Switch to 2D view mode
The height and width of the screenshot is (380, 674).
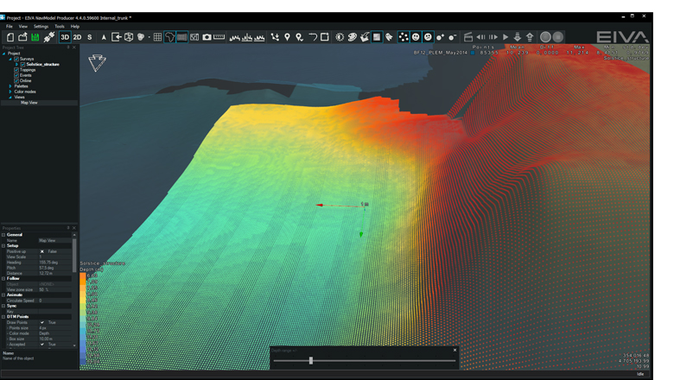tap(77, 37)
